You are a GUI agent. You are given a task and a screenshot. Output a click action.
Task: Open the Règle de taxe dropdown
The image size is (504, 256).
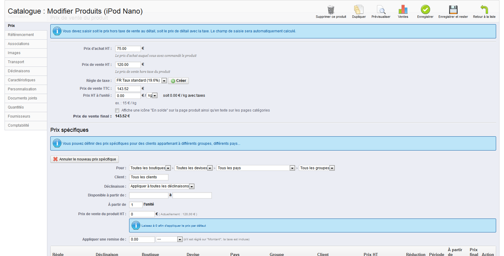141,80
